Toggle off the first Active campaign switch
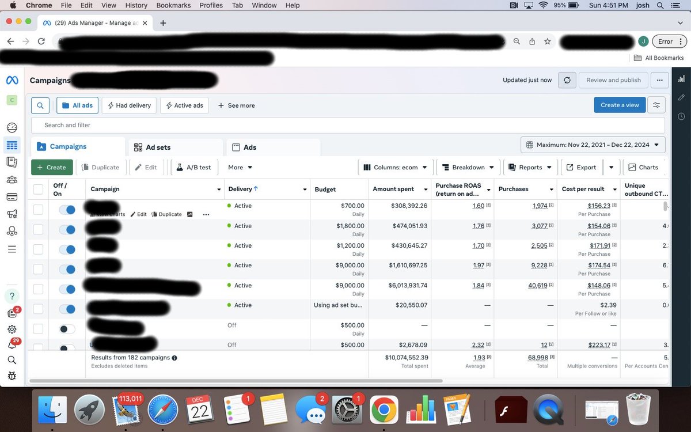Screen dimensions: 691x432 67,210
